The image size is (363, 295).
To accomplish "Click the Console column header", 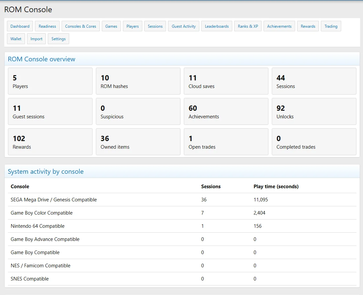I will click(20, 187).
